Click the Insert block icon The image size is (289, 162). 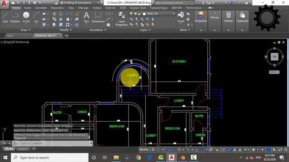pos(181,17)
